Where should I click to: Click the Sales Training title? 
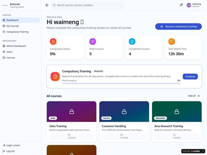[58, 126]
